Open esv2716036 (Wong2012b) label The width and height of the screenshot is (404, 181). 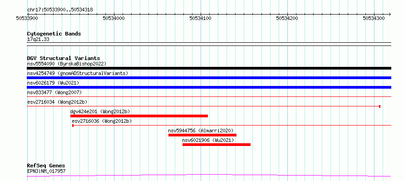(x=102, y=121)
